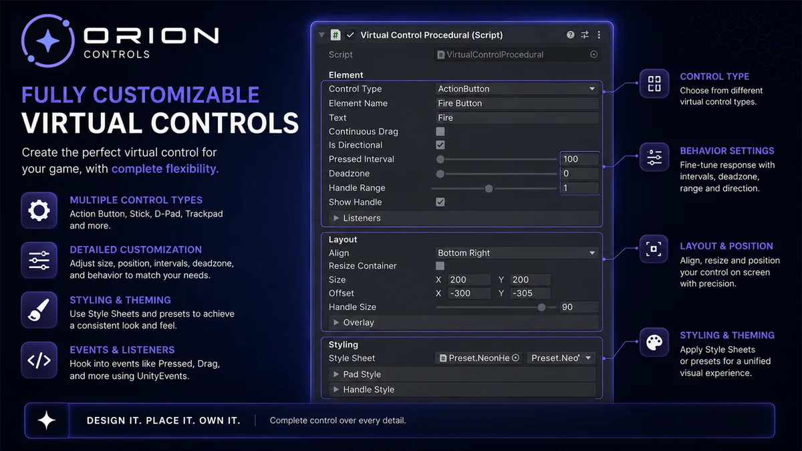Enable the Resize Container checkbox
Viewport: 802px width, 451px height.
click(440, 266)
